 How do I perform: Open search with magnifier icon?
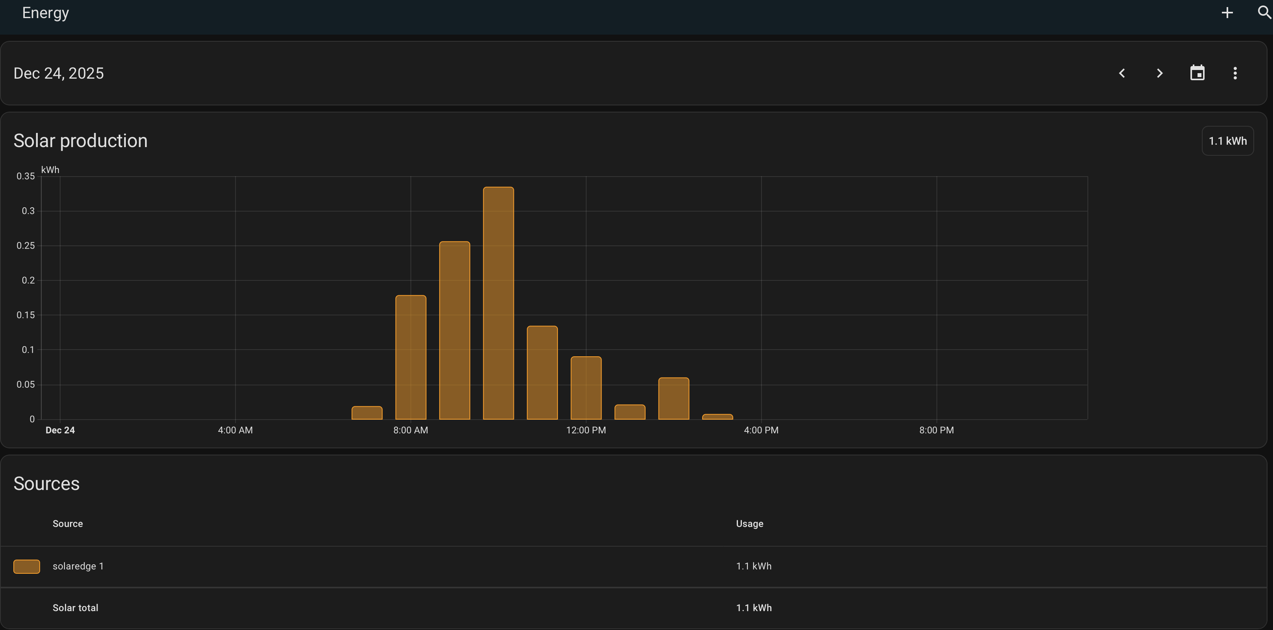pos(1264,12)
